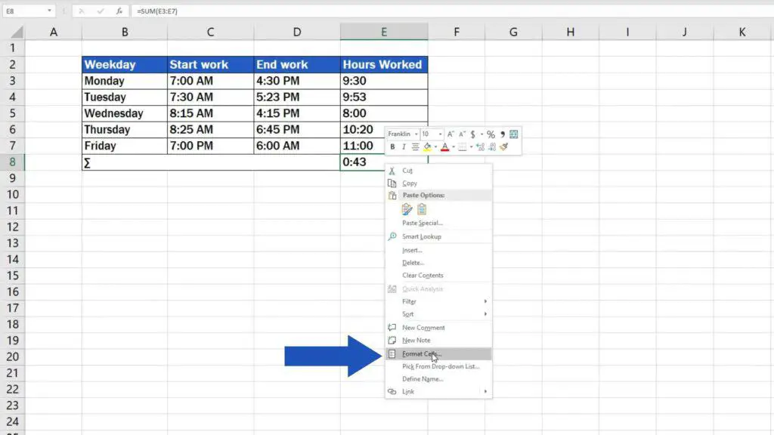Viewport: 774px width, 435px height.
Task: Apply the Percent Style format
Action: click(491, 134)
